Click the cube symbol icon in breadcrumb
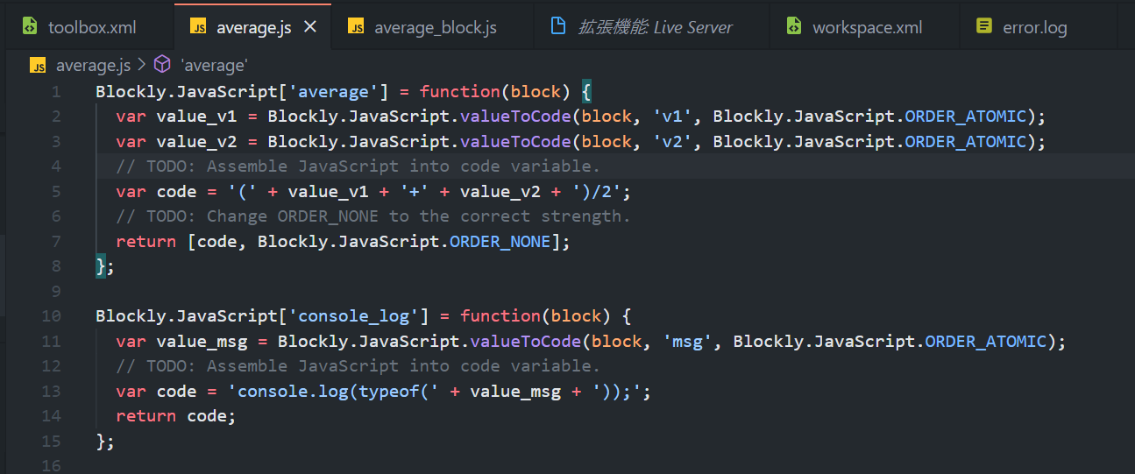This screenshot has height=474, width=1135. 162,65
